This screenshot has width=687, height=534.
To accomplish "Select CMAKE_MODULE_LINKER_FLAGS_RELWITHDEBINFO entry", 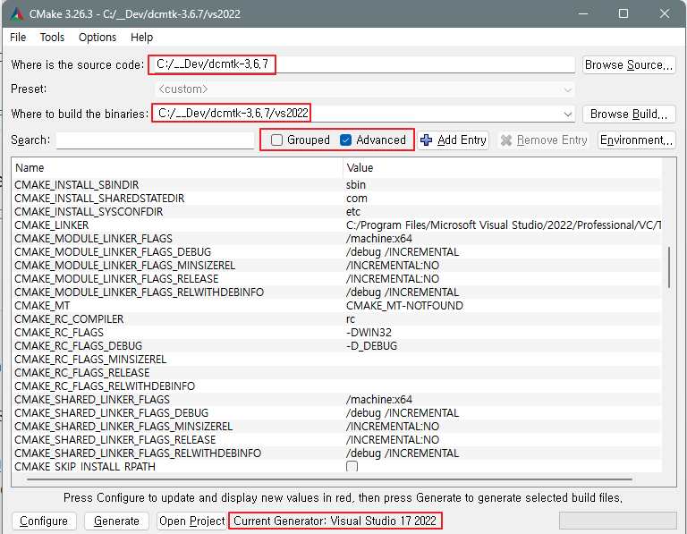I will (139, 292).
